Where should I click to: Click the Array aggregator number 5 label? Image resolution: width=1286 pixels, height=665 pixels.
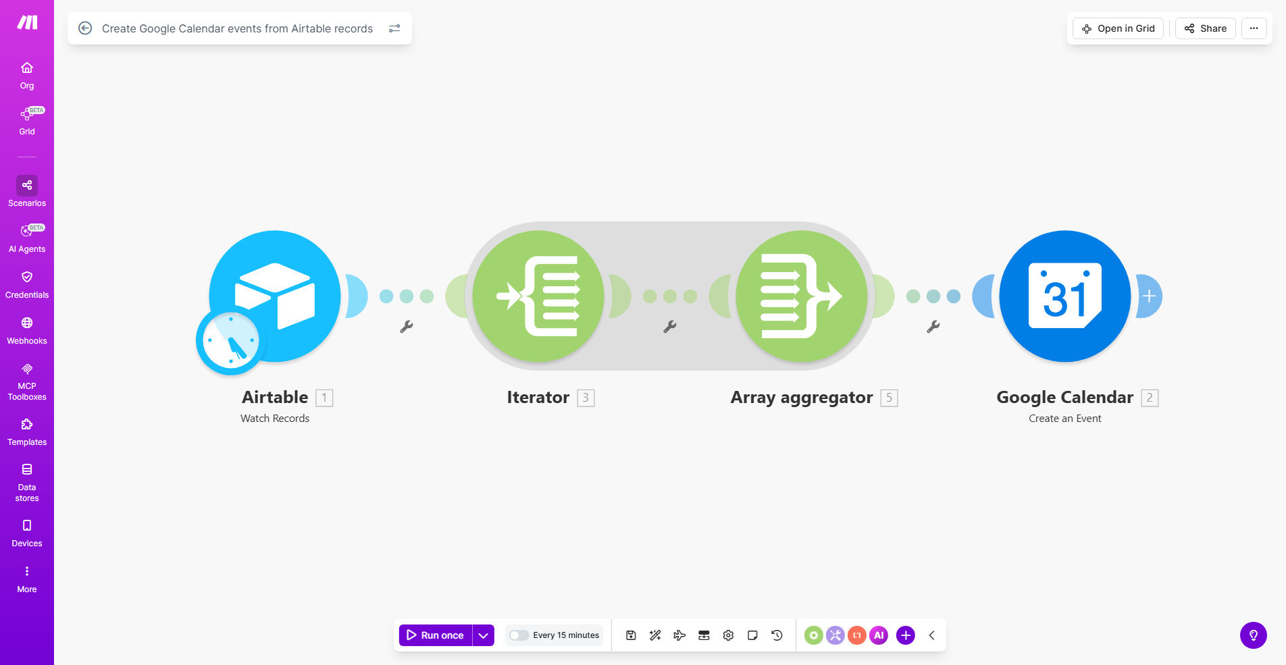889,398
